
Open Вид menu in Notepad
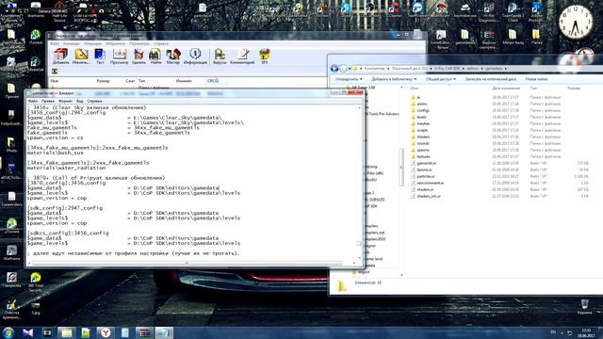tap(79, 101)
